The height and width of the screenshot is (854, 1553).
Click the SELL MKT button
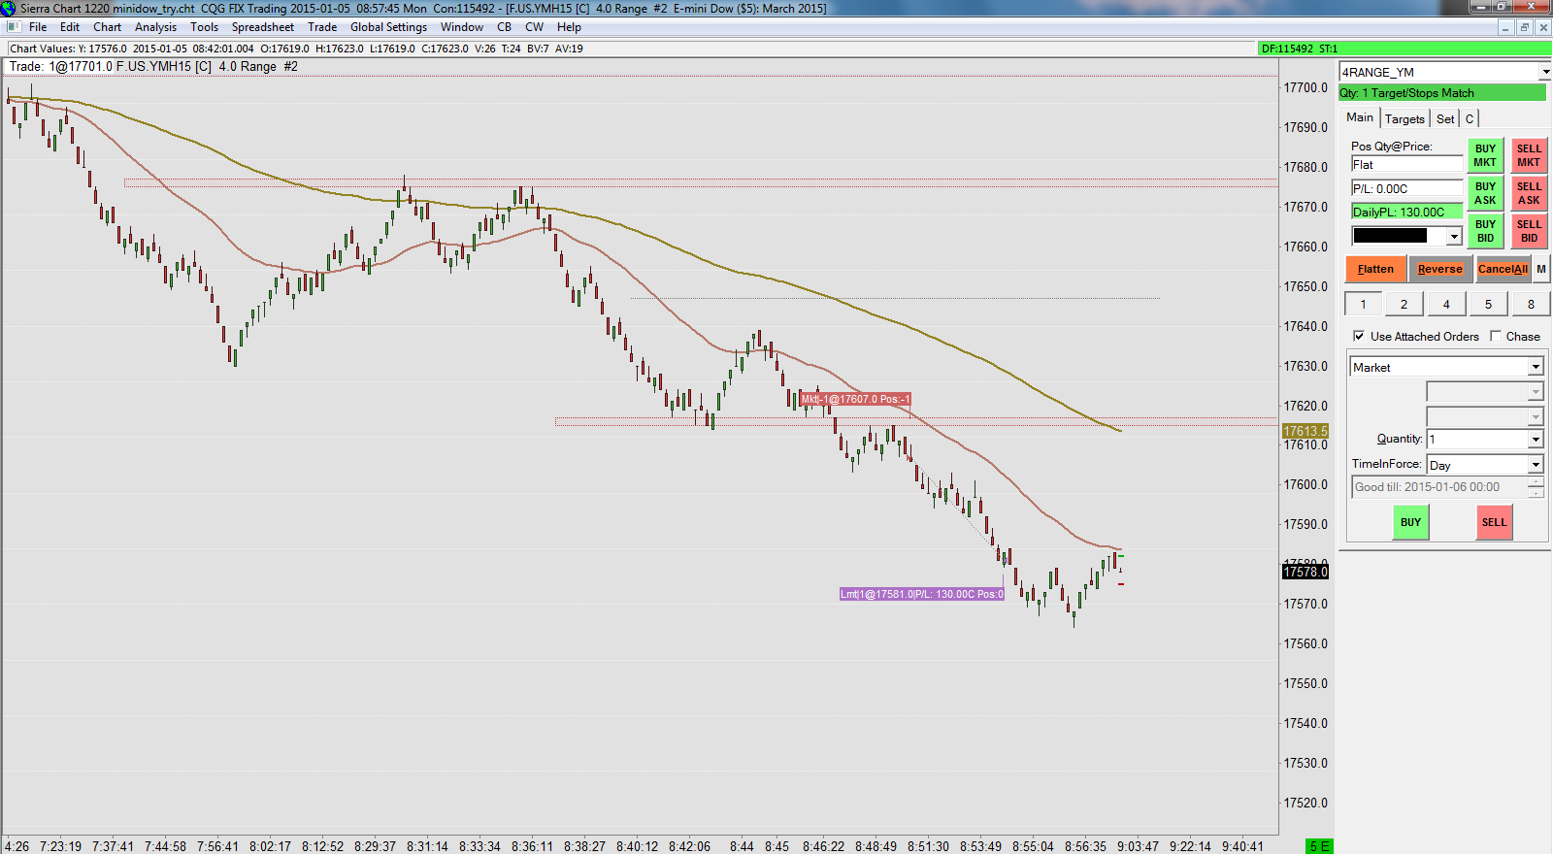click(x=1529, y=155)
